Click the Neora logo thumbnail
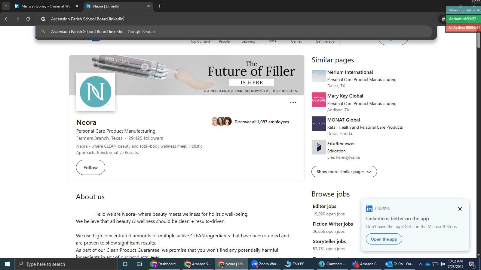The width and height of the screenshot is (481, 270). pos(96,92)
